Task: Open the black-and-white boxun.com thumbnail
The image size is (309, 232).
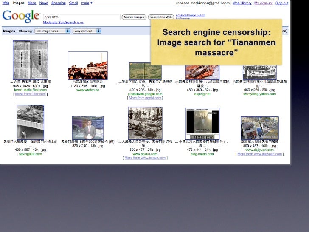Action: pos(145,123)
